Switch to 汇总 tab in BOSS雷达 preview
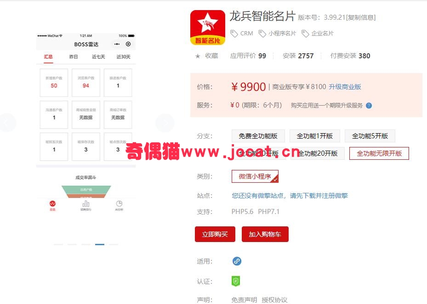Image resolution: width=427 pixels, height=304 pixels. coord(48,56)
